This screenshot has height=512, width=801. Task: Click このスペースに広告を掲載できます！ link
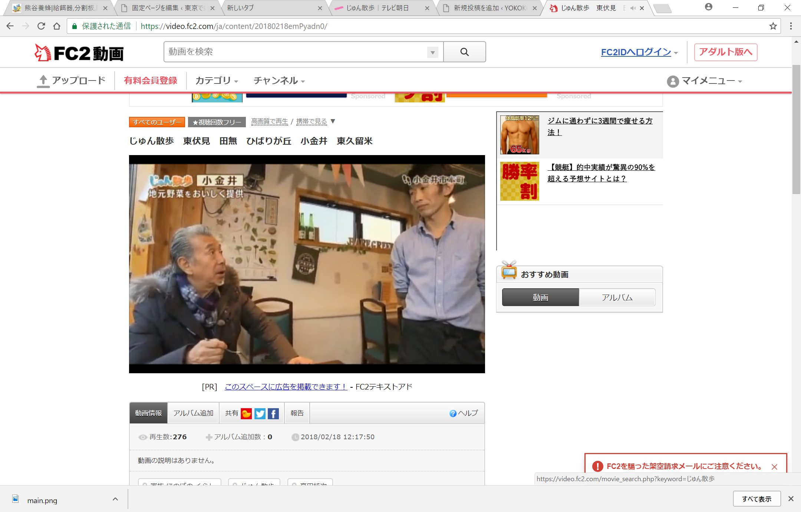[x=286, y=387]
